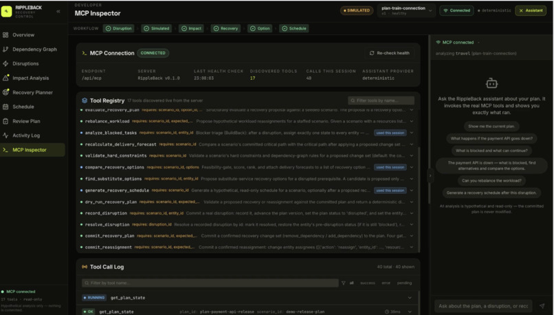Click the Tool Registry layers icon
Image resolution: width=554 pixels, height=315 pixels.
[85, 100]
